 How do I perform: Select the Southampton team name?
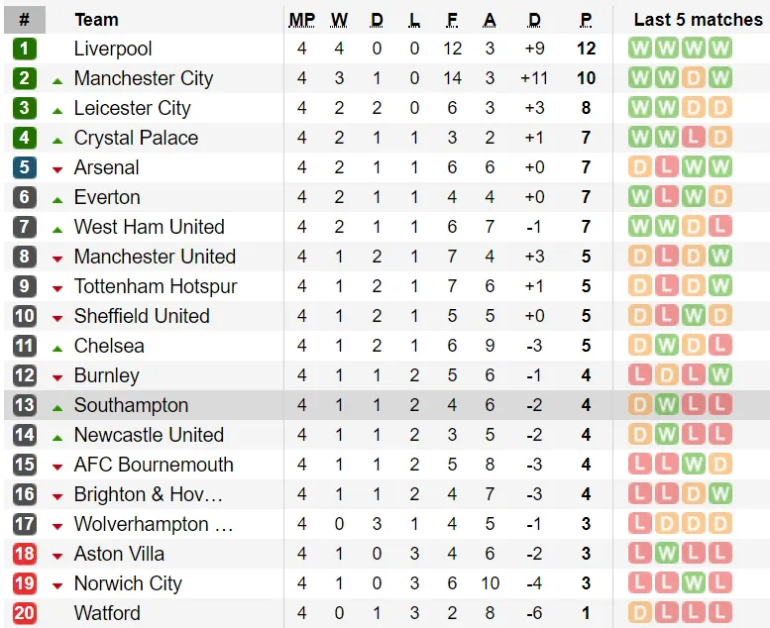[x=131, y=405]
